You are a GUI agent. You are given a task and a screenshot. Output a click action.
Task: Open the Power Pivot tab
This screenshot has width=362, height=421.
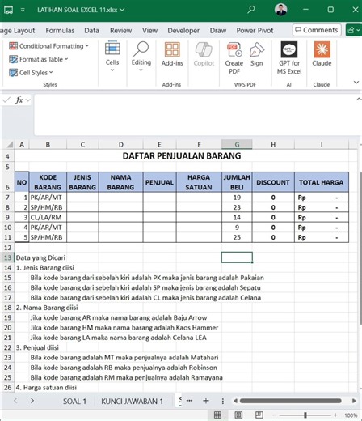pyautogui.click(x=255, y=30)
